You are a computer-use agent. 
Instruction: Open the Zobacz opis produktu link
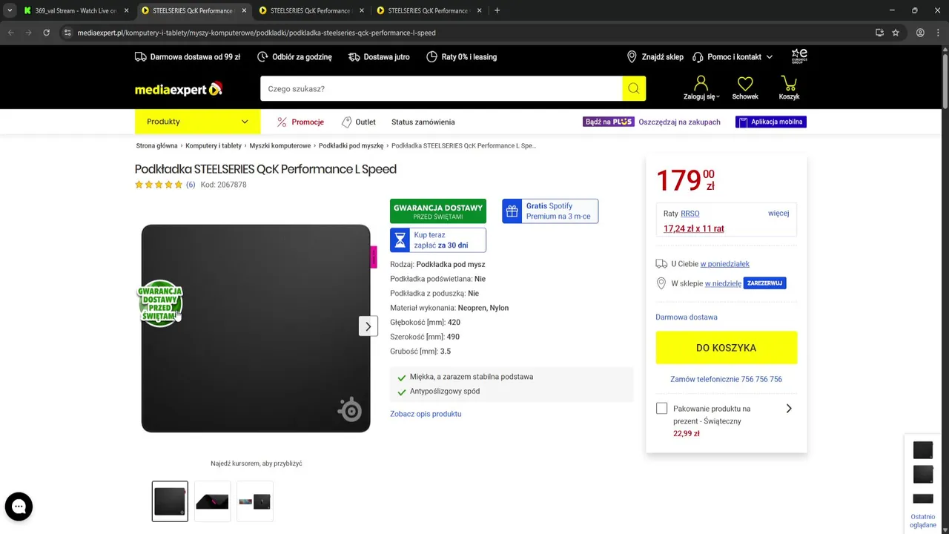pyautogui.click(x=426, y=414)
